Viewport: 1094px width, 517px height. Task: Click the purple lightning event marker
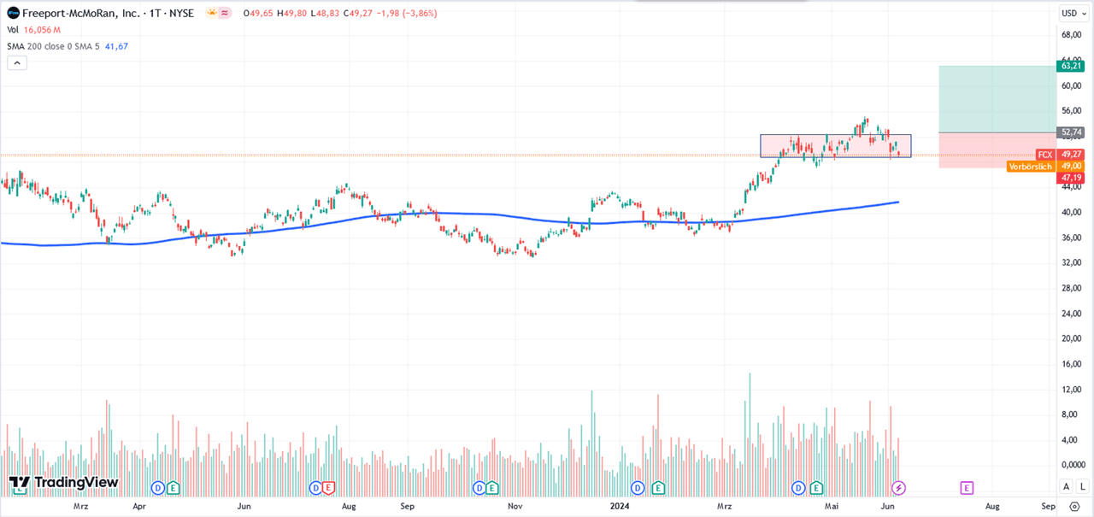[x=898, y=488]
